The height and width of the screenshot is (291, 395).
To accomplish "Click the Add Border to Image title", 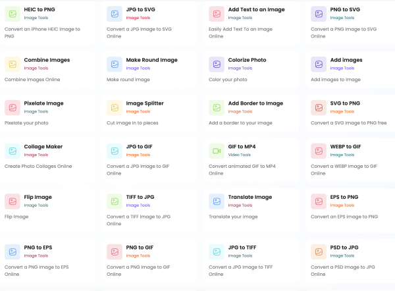I will coord(255,103).
